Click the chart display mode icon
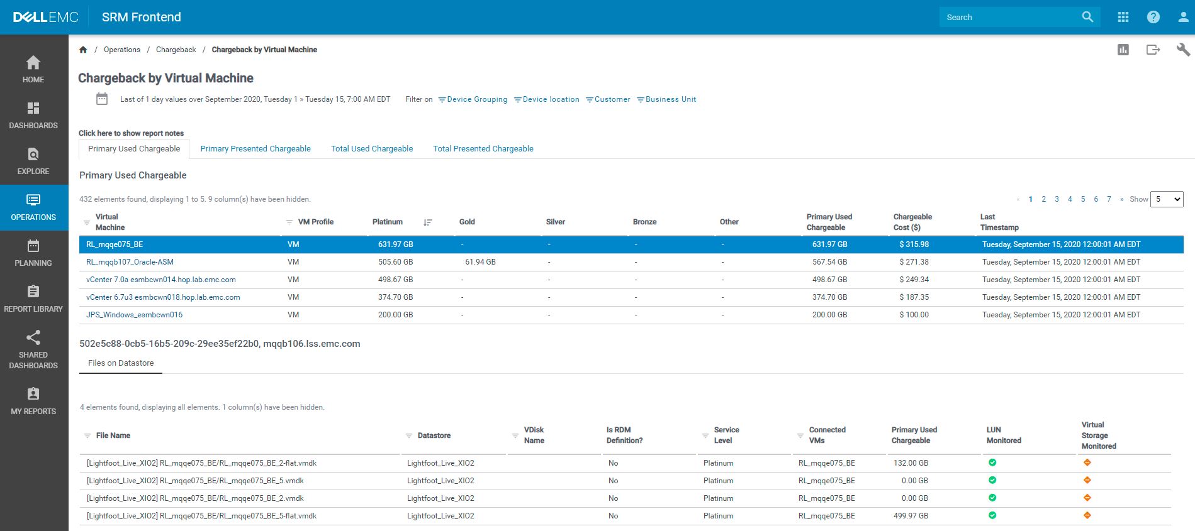 tap(1123, 50)
